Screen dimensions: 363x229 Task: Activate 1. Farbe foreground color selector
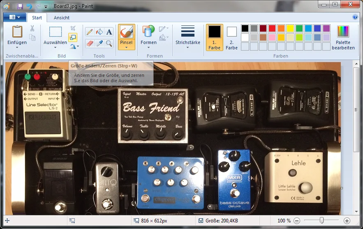click(214, 37)
